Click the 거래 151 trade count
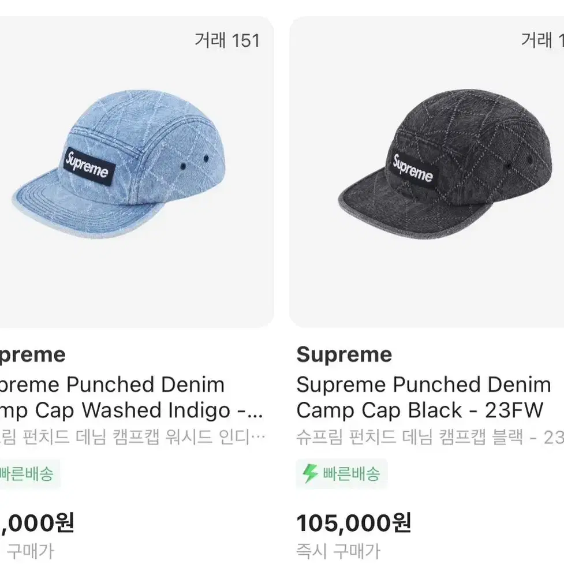564x564 pixels. (x=227, y=40)
